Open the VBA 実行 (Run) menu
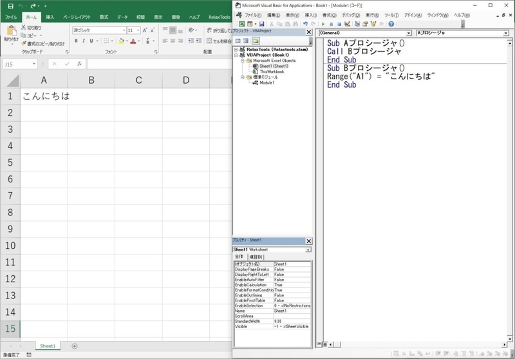Screen dimensions: 515x359 pos(372,15)
